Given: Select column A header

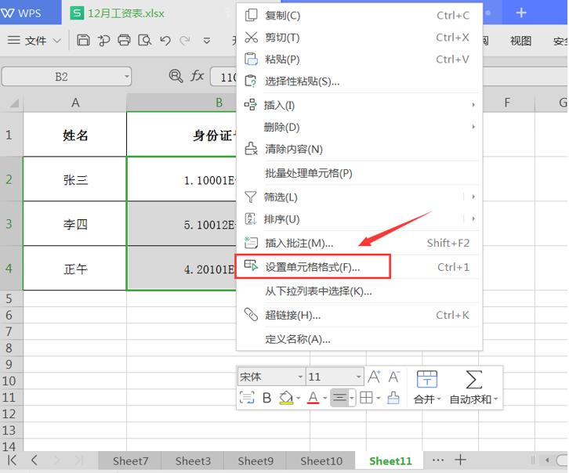Looking at the screenshot, I should point(75,103).
